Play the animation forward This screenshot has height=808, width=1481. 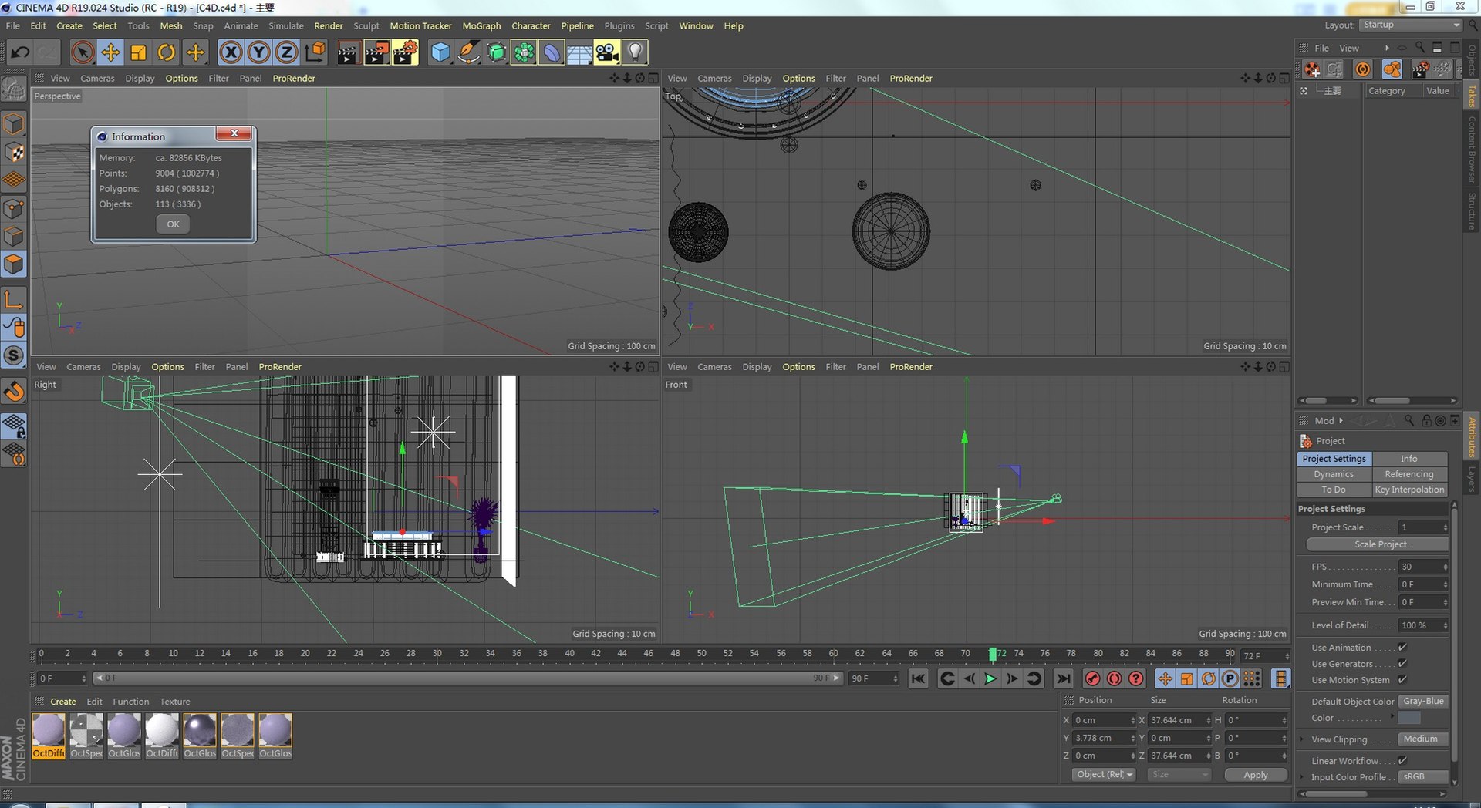click(990, 678)
